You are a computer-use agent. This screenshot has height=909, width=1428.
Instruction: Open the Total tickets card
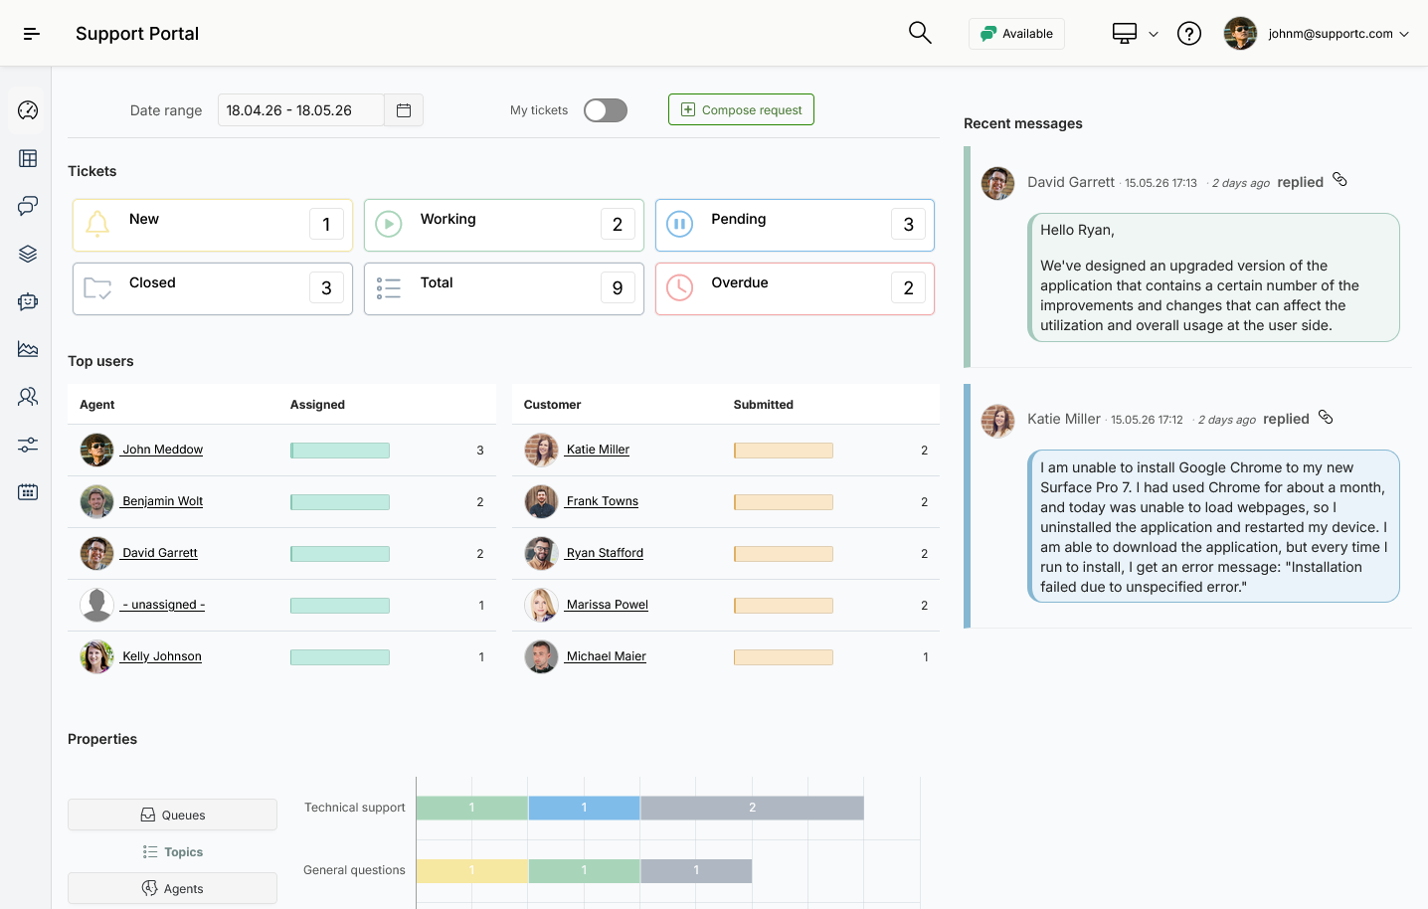(504, 288)
